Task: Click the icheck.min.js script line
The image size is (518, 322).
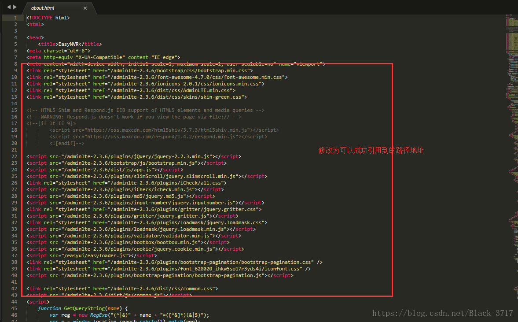Action: click(125, 189)
